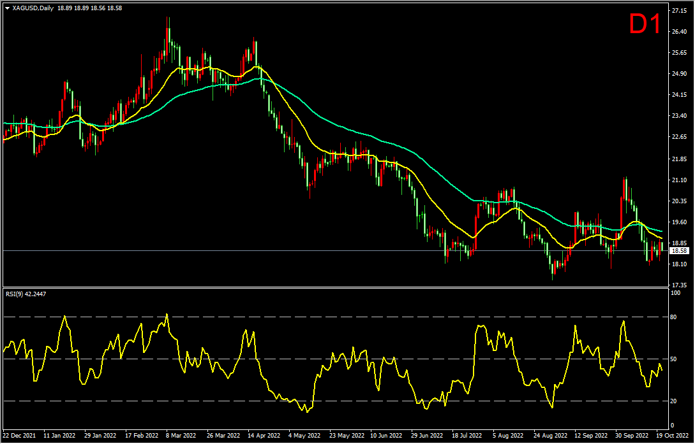Click the 21.10 price scale label
The width and height of the screenshot is (695, 444).
[680, 180]
